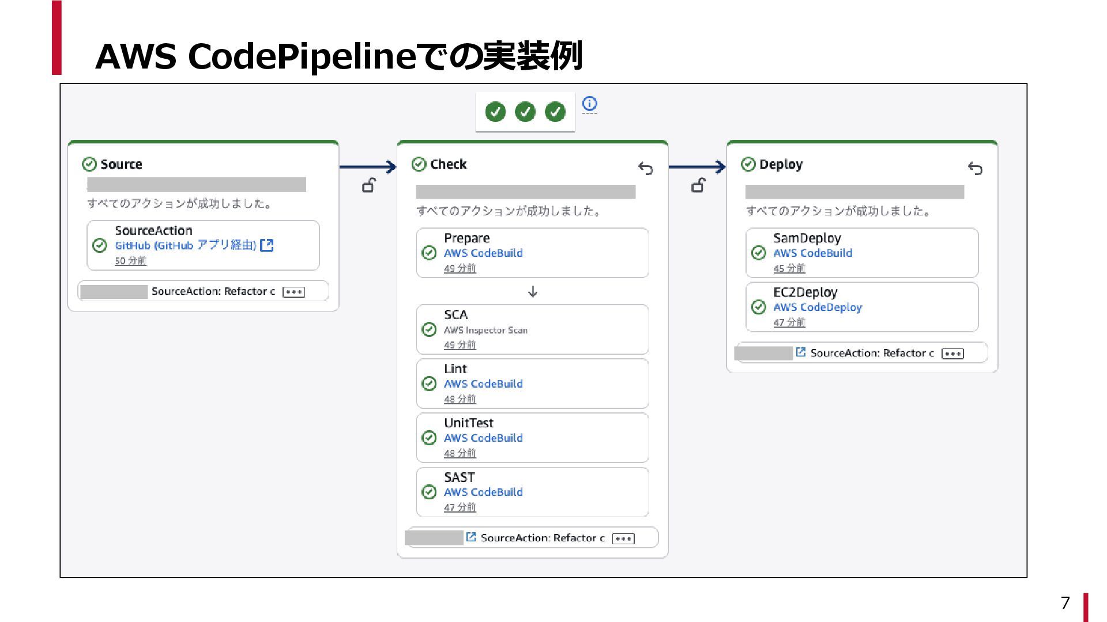Image resolution: width=1107 pixels, height=622 pixels.
Task: Expand the ellipsis button in Source stage footer
Action: 294,292
